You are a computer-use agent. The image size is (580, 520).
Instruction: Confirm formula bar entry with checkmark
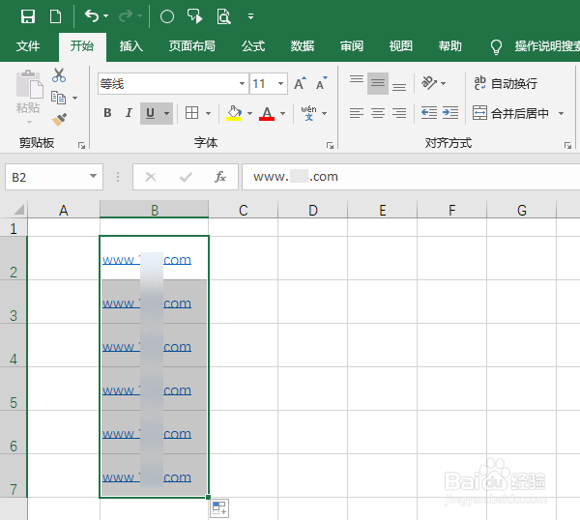coord(186,177)
